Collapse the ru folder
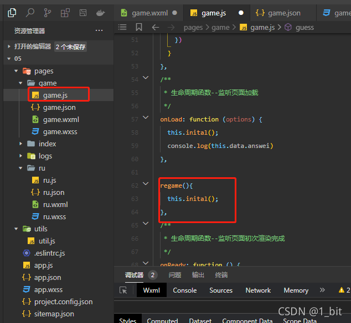 coord(20,168)
